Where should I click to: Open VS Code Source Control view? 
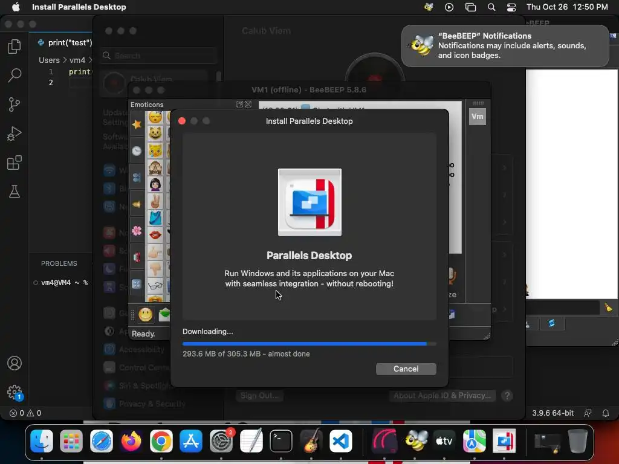tap(15, 105)
